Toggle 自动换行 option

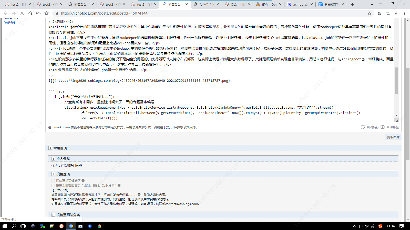click(x=373, y=127)
